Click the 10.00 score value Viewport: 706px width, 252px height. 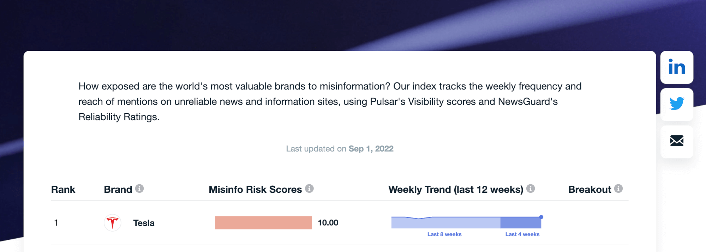click(328, 223)
